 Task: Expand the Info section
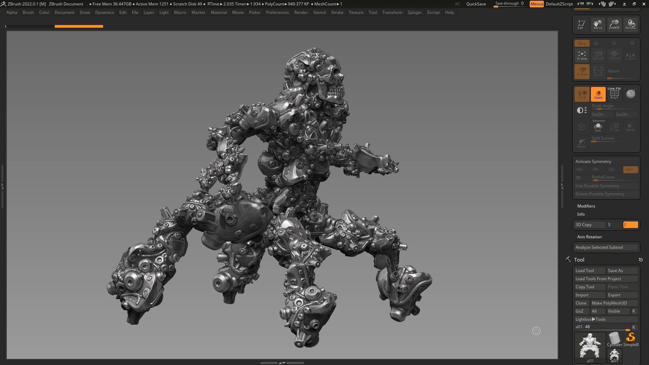[581, 214]
